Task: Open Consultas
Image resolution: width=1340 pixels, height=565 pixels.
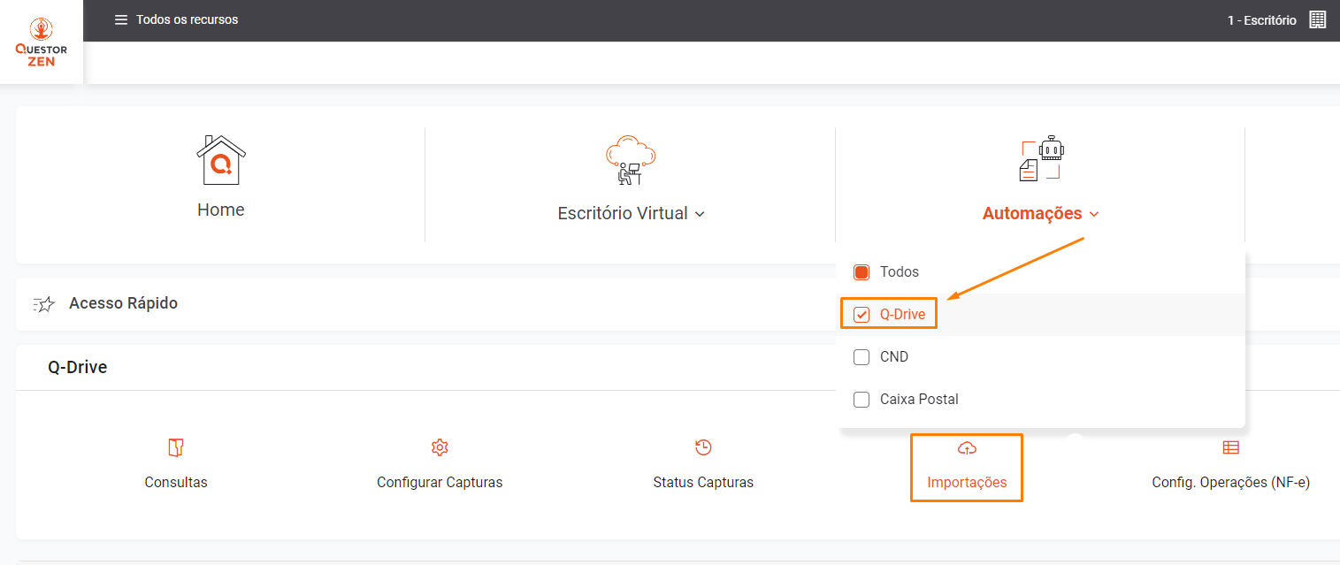Action: [x=176, y=483]
